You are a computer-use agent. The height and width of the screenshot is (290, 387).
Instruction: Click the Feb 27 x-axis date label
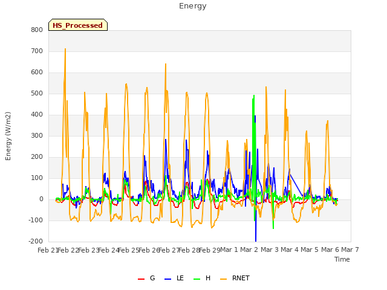pyautogui.click(x=169, y=250)
